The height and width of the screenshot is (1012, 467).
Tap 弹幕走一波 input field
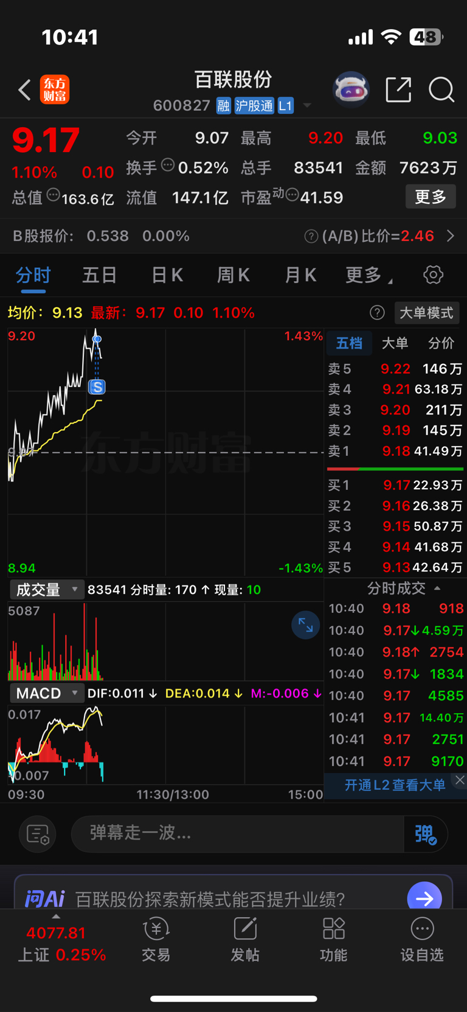(x=237, y=834)
